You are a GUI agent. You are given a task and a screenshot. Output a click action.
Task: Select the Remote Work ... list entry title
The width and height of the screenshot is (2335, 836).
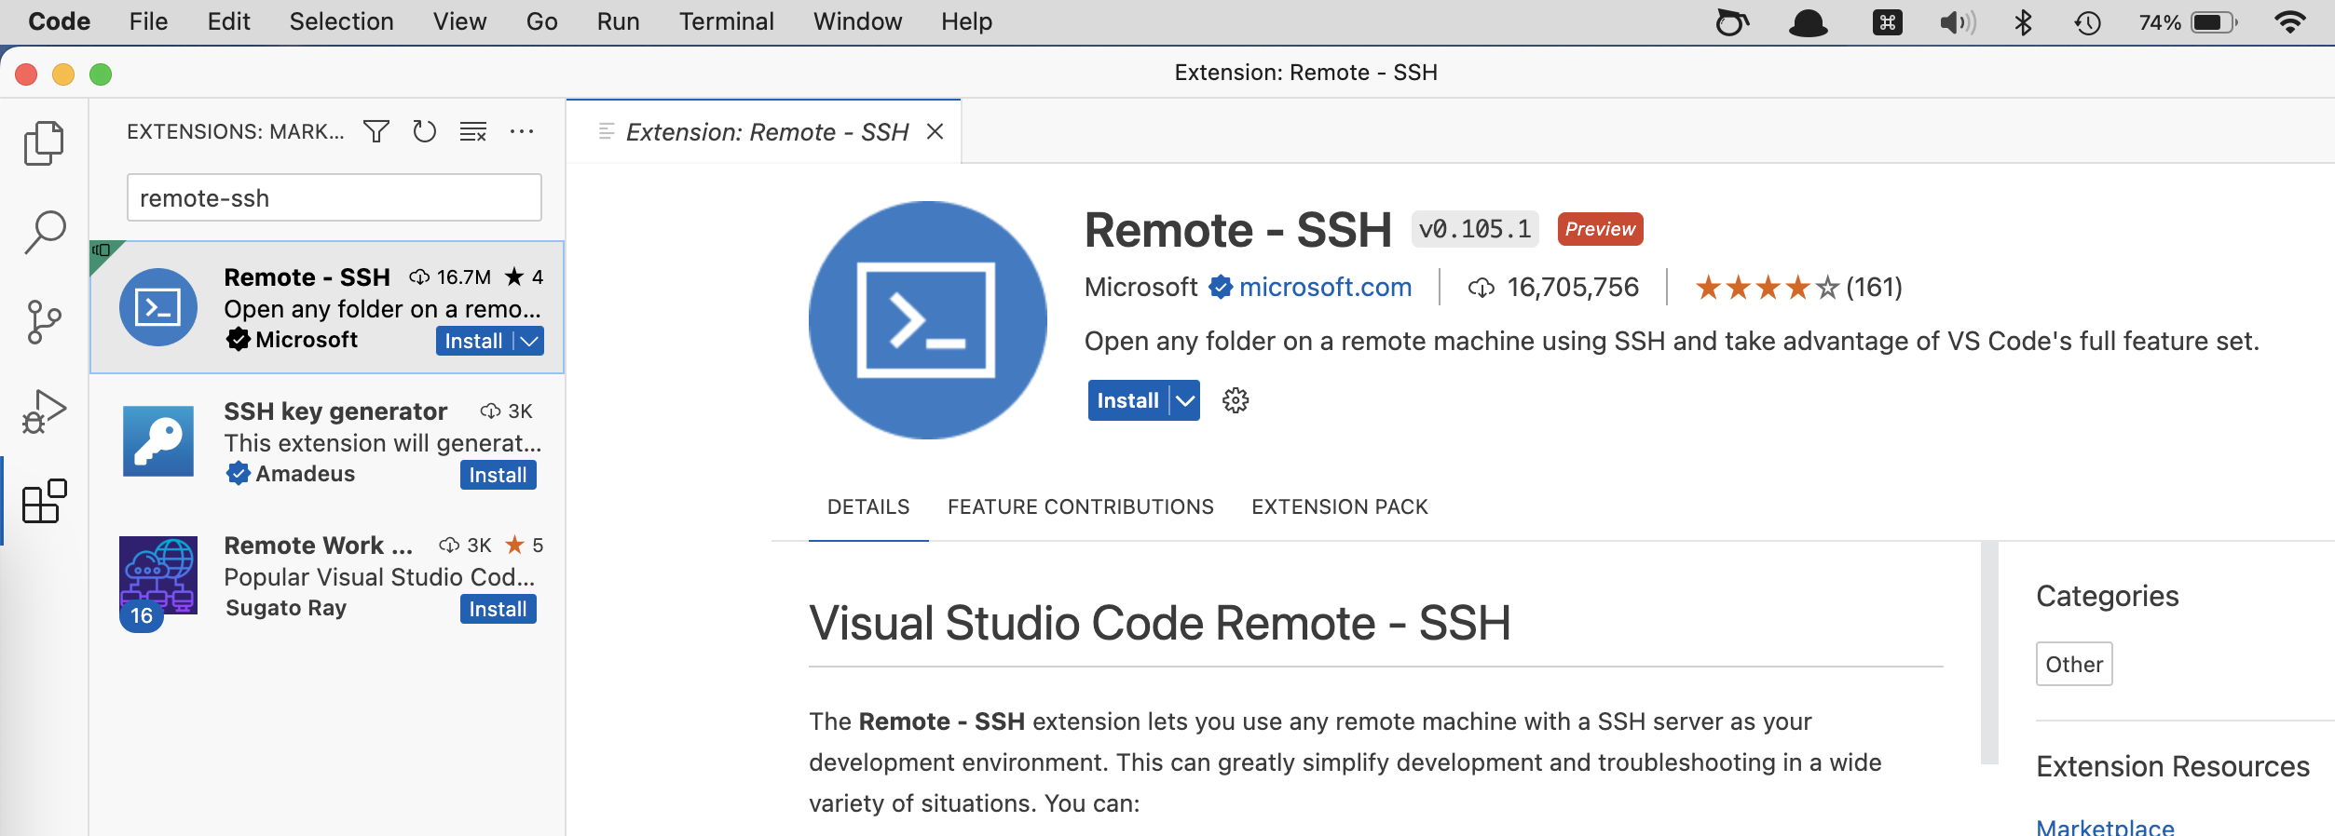[318, 545]
